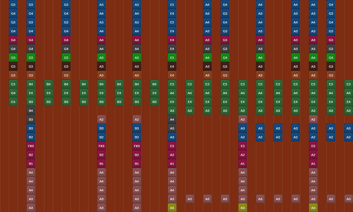Viewport: 353px width, 212px height.
Task: Select the dark brown G5 note
Action: pyautogui.click(x=13, y=66)
